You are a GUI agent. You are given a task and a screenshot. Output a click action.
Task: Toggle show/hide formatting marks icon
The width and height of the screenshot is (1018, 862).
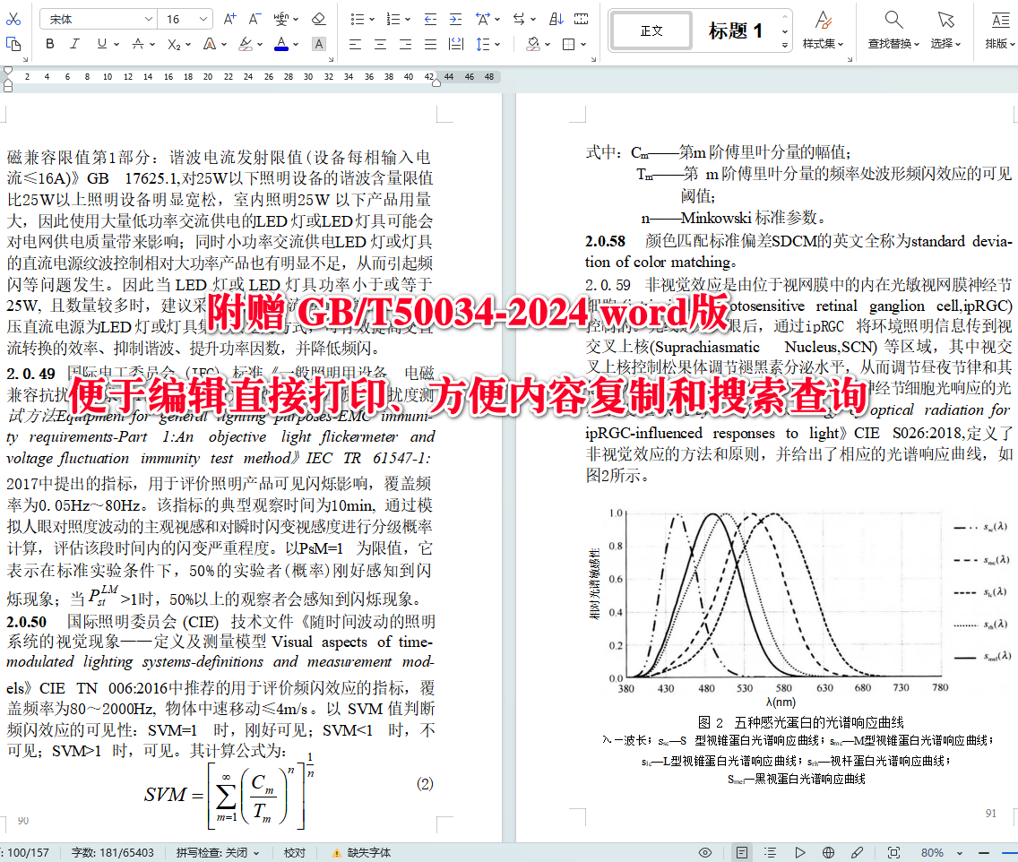coord(582,19)
